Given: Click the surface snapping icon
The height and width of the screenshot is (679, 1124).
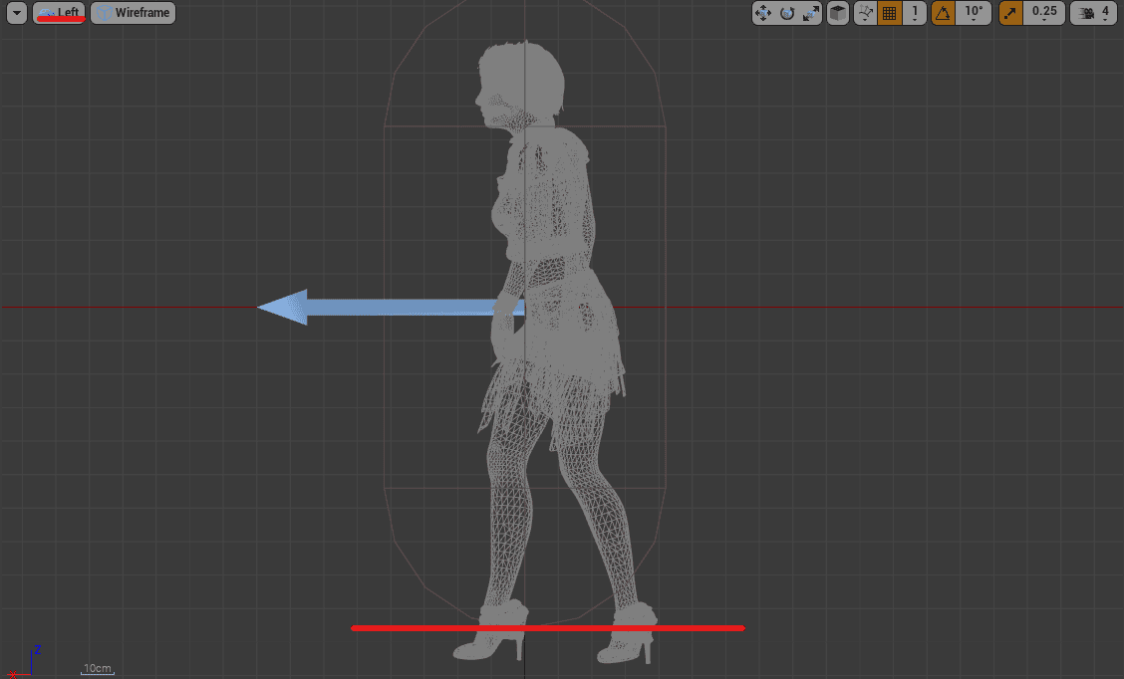Looking at the screenshot, I should pyautogui.click(x=865, y=13).
